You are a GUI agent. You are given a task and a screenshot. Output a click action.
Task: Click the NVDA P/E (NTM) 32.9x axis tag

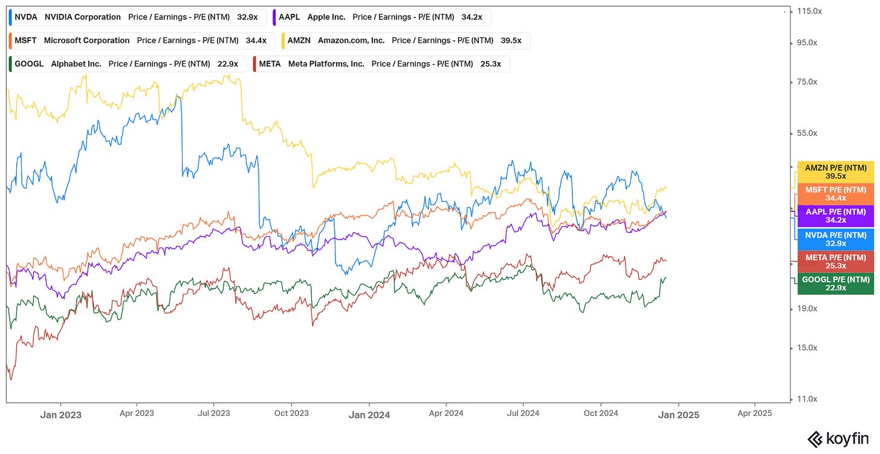click(836, 239)
